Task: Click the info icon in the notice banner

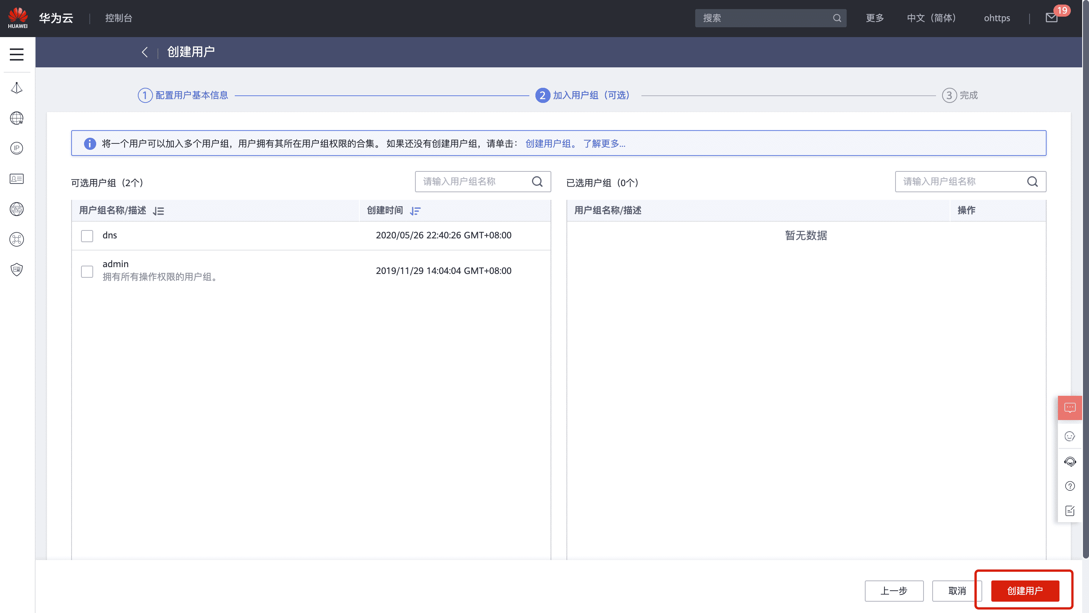Action: 90,144
